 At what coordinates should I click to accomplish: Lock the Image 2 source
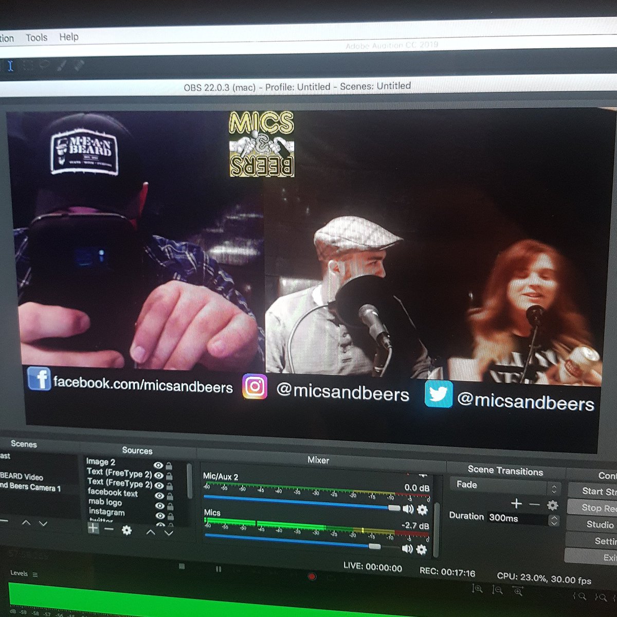point(169,466)
